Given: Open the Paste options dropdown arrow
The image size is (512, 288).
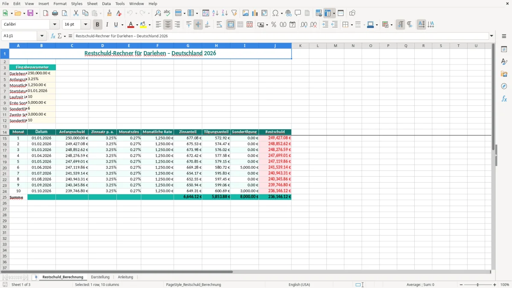Looking at the screenshot, I should coord(100,13).
